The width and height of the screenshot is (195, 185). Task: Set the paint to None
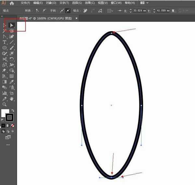coord(13,125)
